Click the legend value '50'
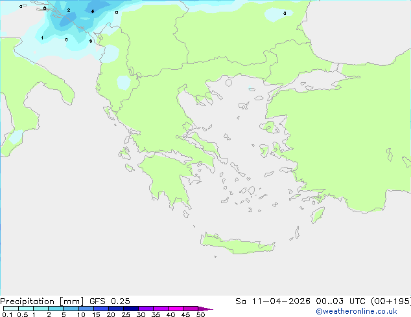The image size is (411, 317). coord(200,314)
